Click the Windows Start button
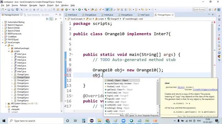 [4, 121]
